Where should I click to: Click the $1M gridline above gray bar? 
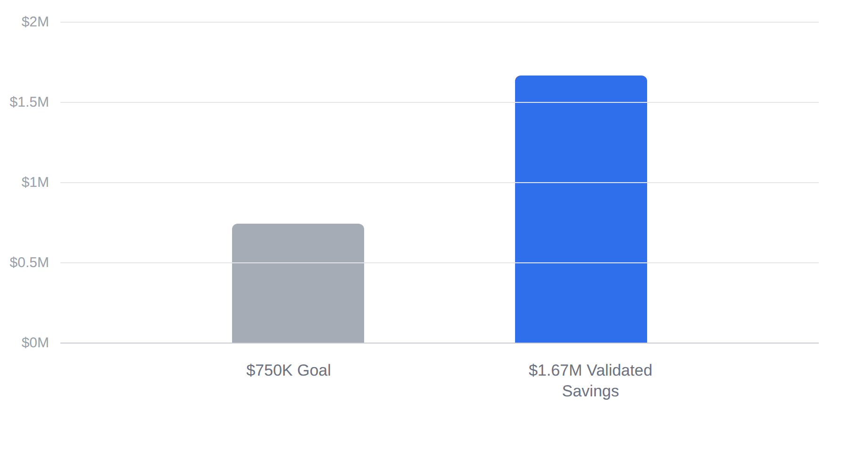(x=298, y=183)
